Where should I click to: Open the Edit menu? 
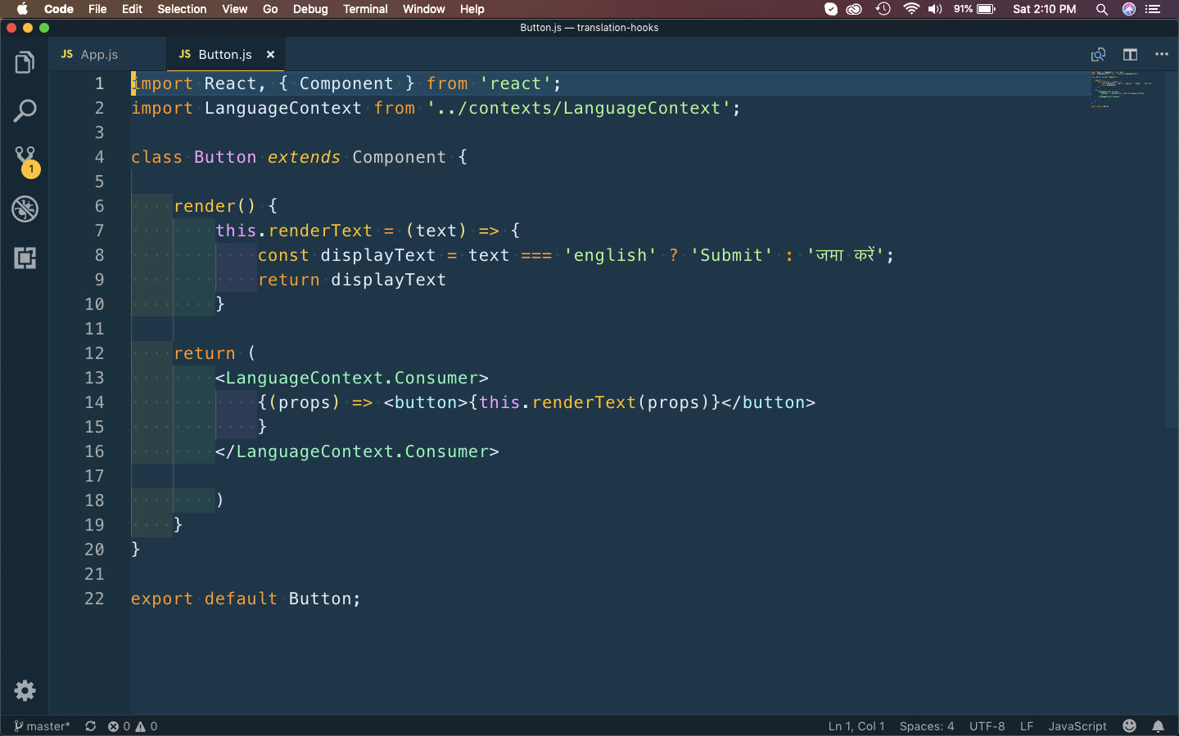pyautogui.click(x=132, y=9)
